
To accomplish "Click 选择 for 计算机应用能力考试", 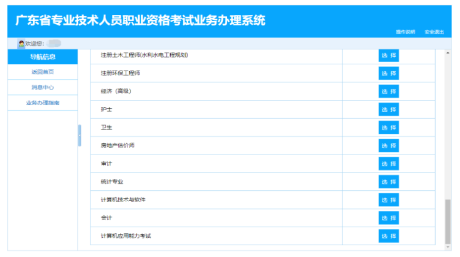I will (389, 236).
